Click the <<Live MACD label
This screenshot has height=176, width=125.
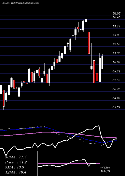point(105,169)
